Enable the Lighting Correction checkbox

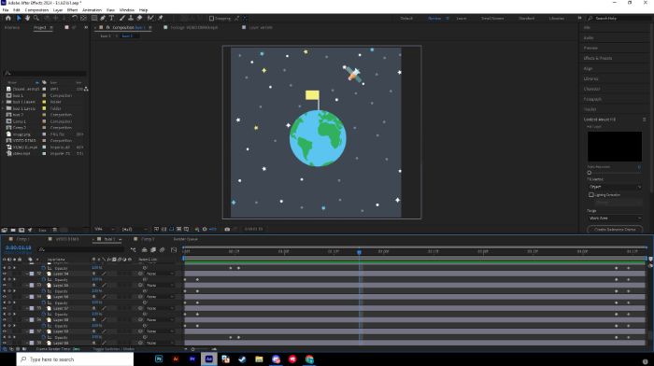coord(591,195)
